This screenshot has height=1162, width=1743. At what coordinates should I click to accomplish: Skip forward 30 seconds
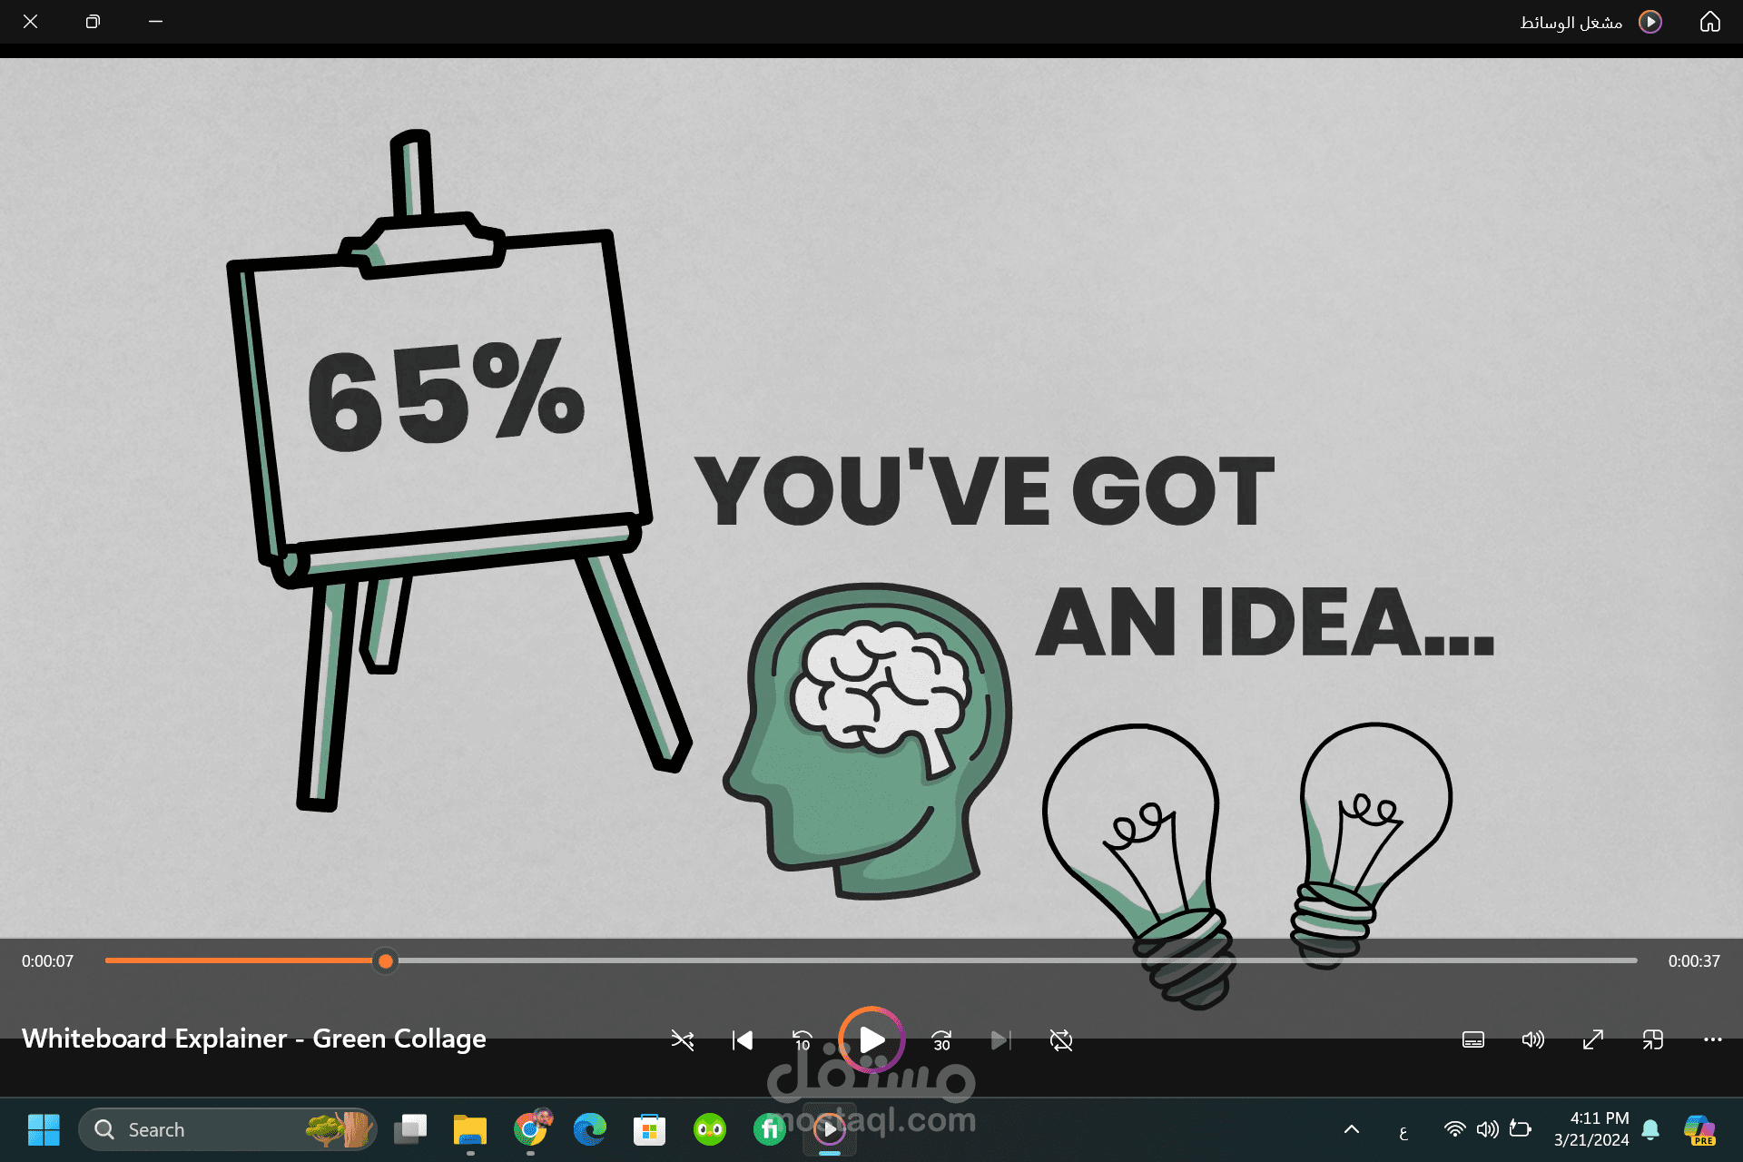pyautogui.click(x=941, y=1040)
